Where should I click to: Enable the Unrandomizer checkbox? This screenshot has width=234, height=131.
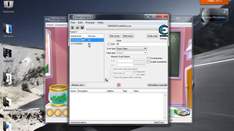click(148, 58)
